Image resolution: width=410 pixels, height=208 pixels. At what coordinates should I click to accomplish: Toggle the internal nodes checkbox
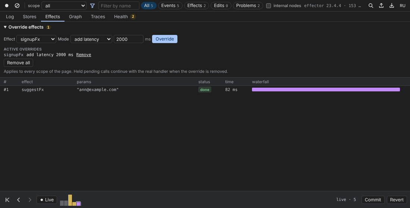(x=268, y=6)
